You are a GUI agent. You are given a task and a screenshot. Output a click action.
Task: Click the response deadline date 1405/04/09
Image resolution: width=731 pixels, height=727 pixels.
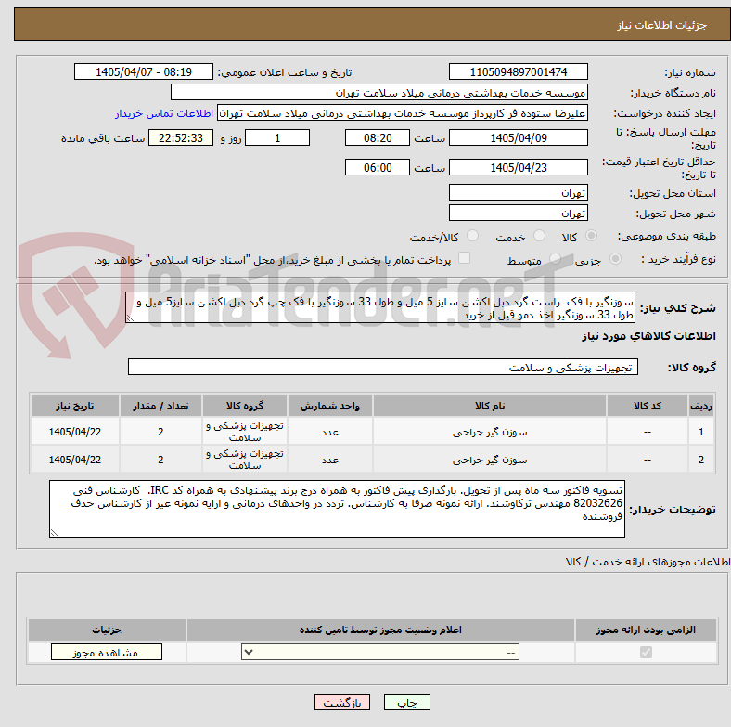pyautogui.click(x=518, y=138)
